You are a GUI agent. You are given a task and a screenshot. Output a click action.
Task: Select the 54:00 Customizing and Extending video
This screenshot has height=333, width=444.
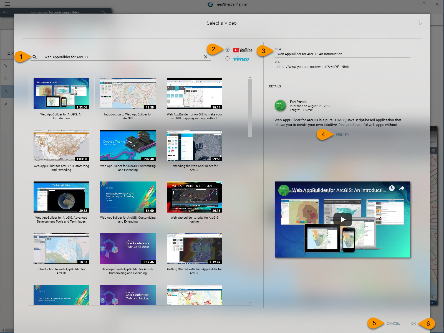(x=128, y=197)
